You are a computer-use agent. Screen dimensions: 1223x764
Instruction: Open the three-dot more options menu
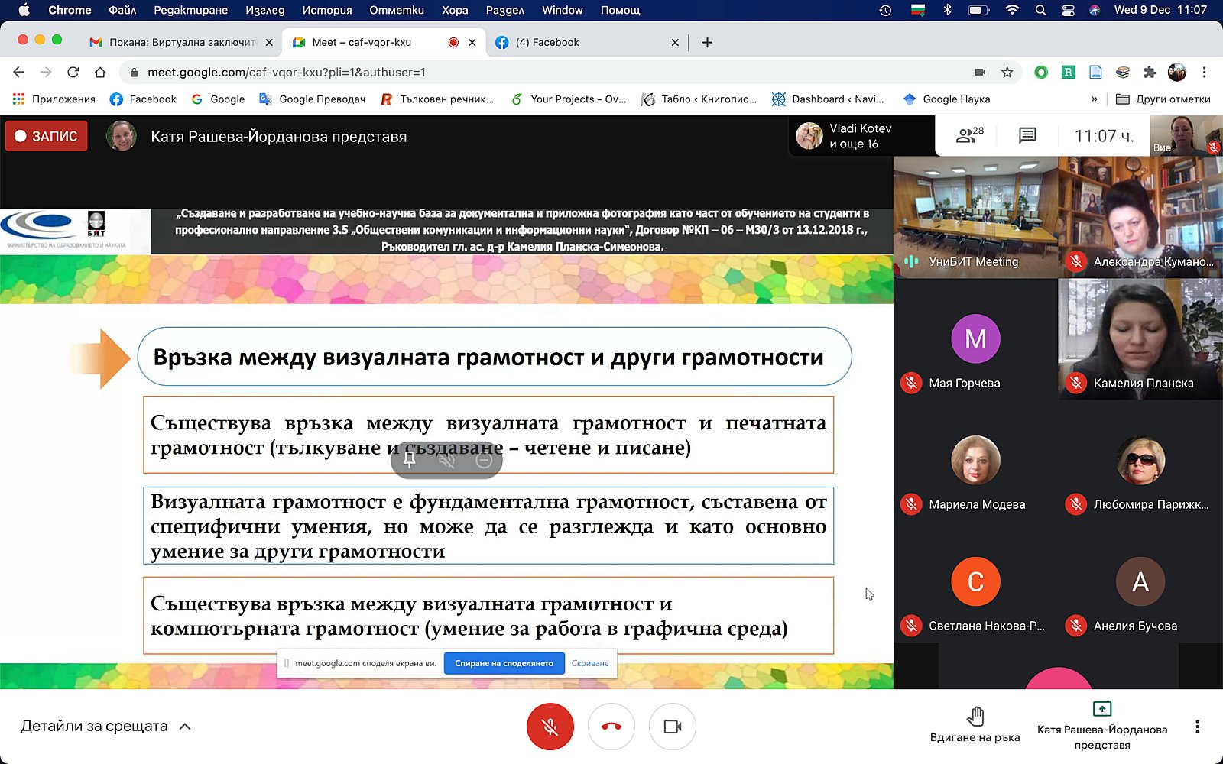[x=1197, y=727]
